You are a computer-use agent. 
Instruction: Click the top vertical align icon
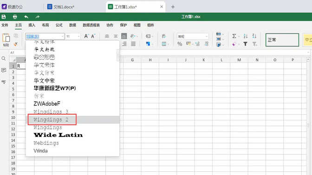107,36
